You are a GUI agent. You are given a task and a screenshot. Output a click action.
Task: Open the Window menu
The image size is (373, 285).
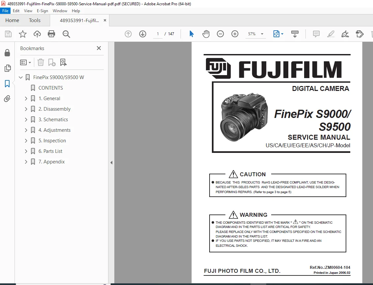click(x=60, y=11)
